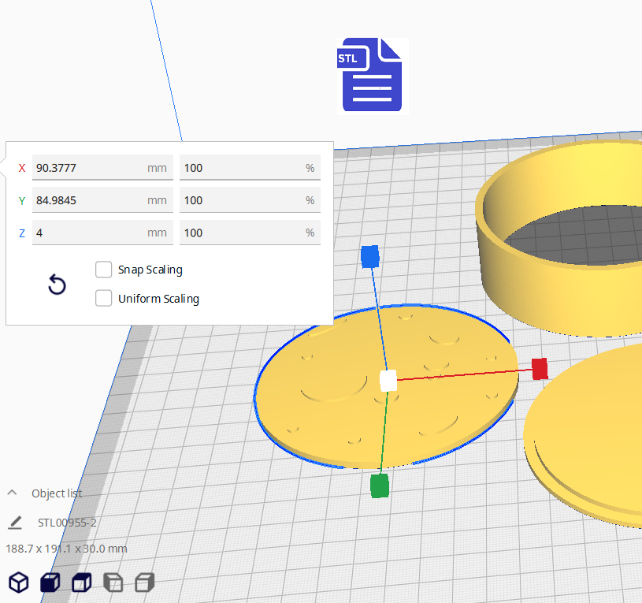642x603 pixels.
Task: Select the top view cube icon
Action: (81, 583)
